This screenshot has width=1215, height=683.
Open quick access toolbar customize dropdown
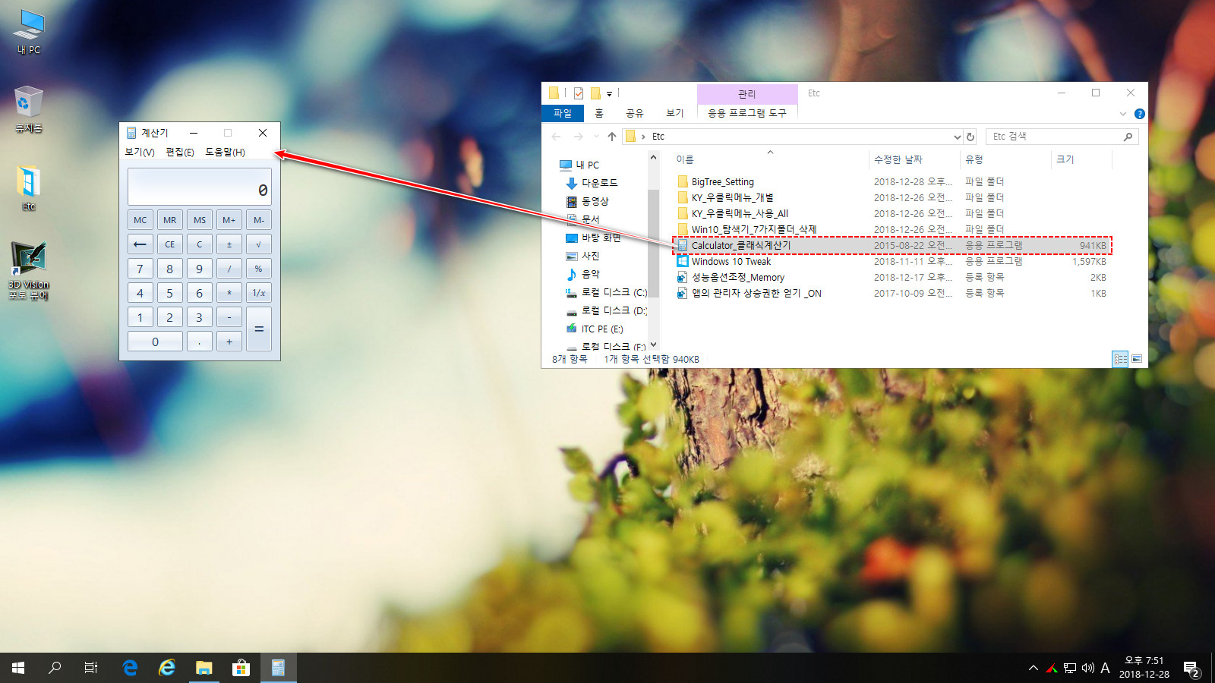coord(609,94)
